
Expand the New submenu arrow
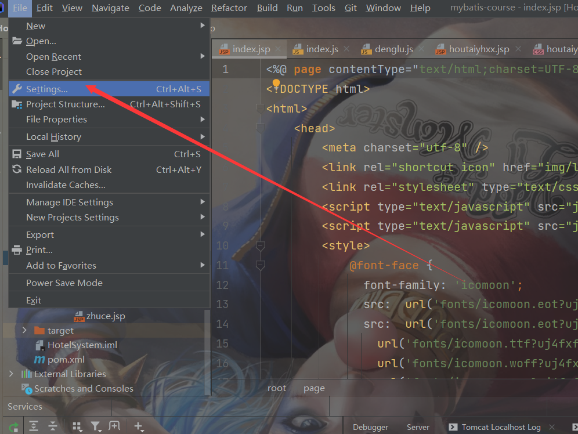point(203,26)
